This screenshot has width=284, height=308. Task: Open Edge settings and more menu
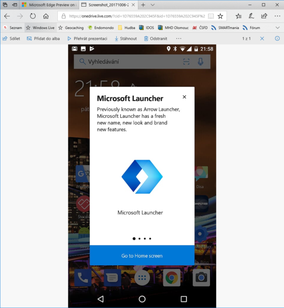277,16
